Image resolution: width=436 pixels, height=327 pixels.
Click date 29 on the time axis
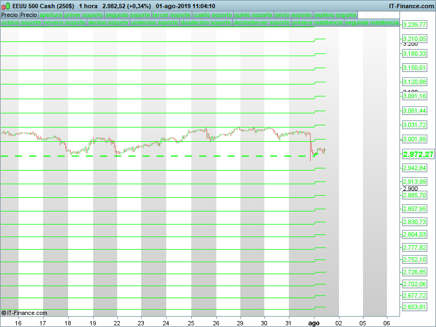pos(240,323)
